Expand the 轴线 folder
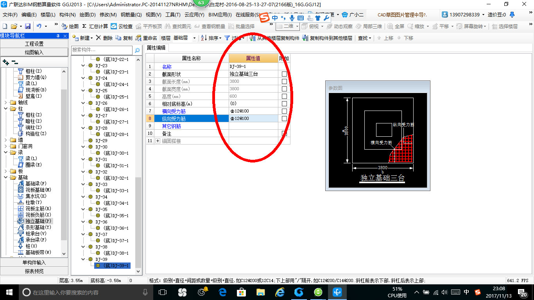 tap(5, 102)
